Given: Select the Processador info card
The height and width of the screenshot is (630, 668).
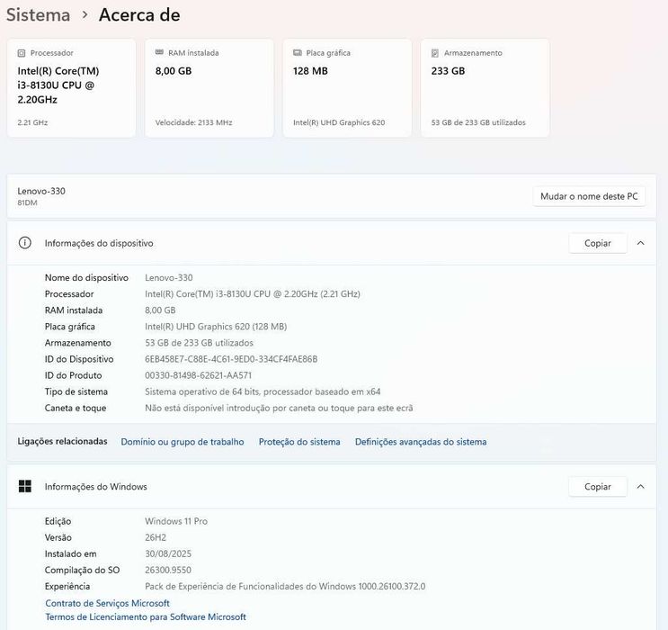Looking at the screenshot, I should click(x=72, y=88).
